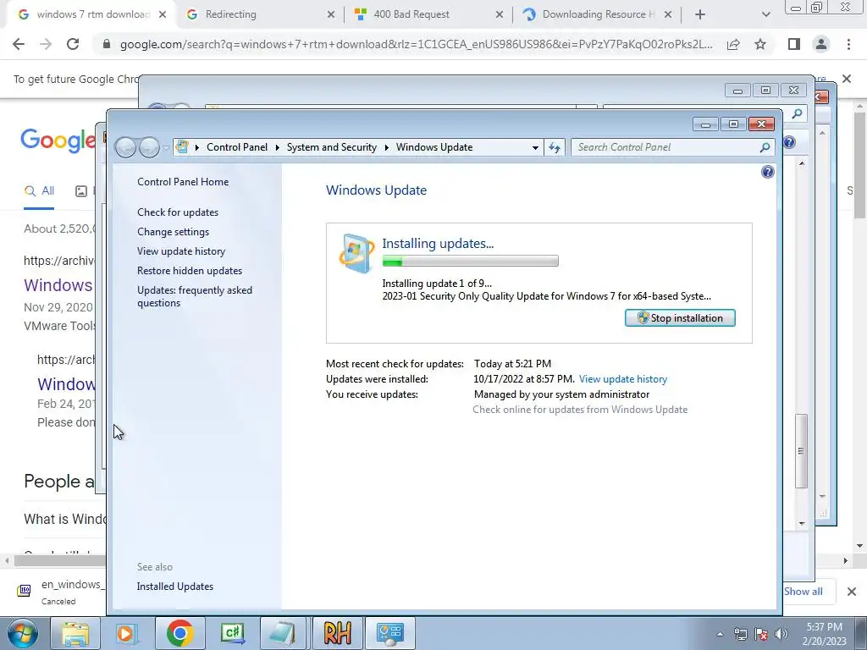Reload the Chrome page

tap(73, 44)
